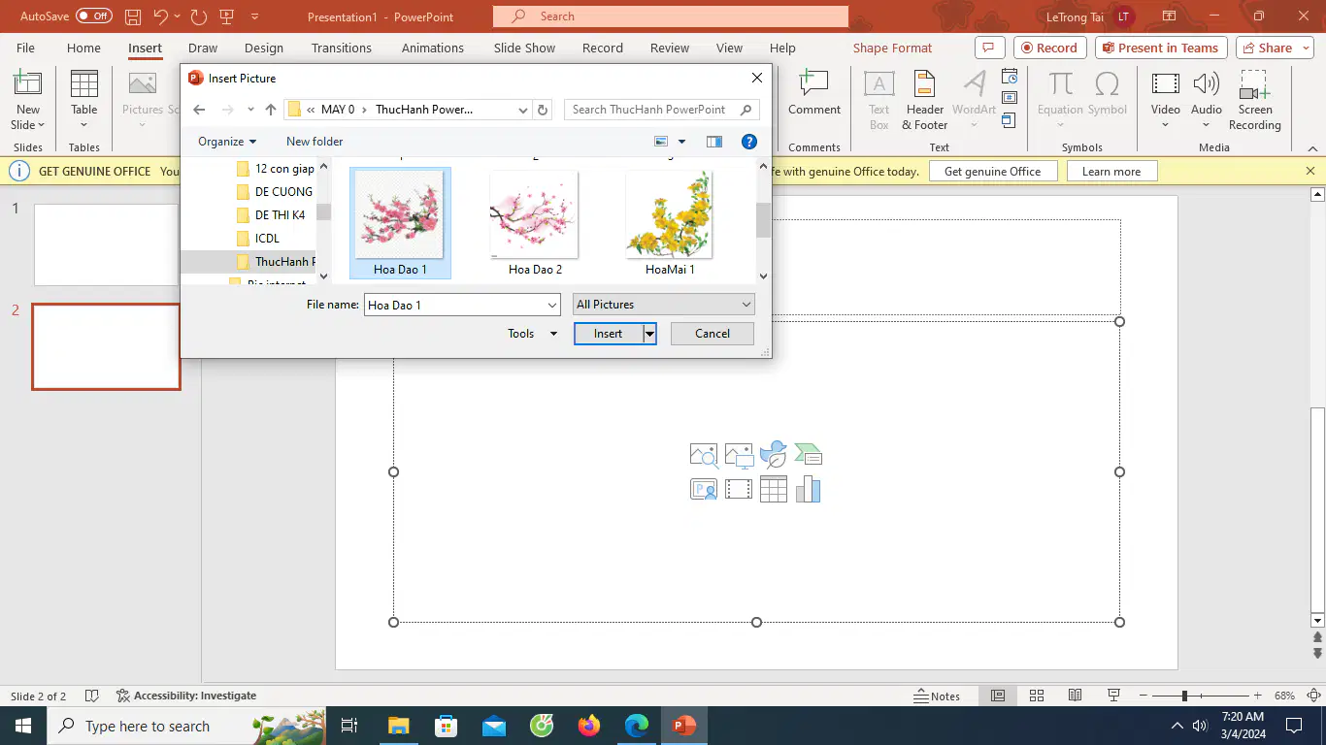Expand the address bar path dropdown
The width and height of the screenshot is (1326, 745).
pos(523,110)
